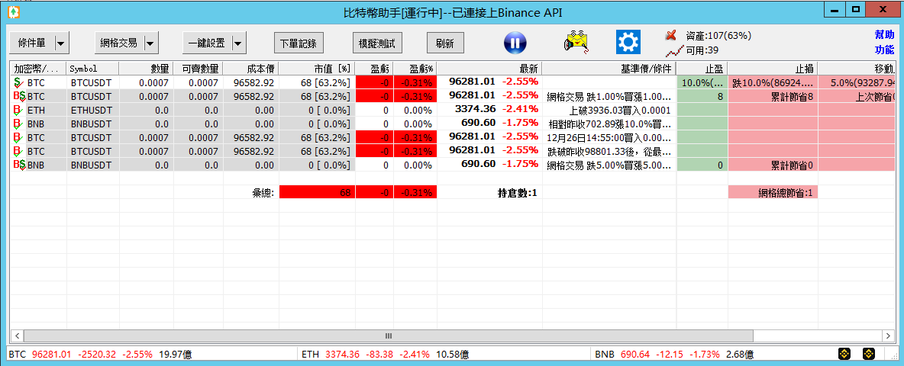This screenshot has width=904, height=366.
Task: Open the 功能 link
Action: pos(884,50)
